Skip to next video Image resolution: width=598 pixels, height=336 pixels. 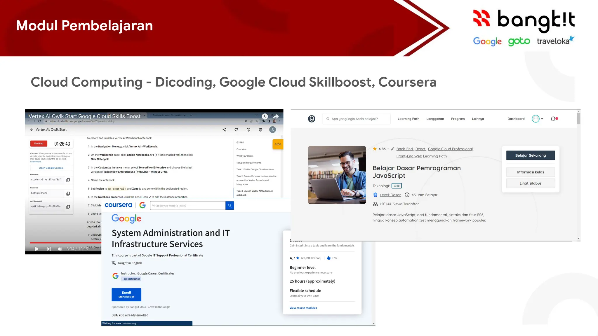[49, 249]
